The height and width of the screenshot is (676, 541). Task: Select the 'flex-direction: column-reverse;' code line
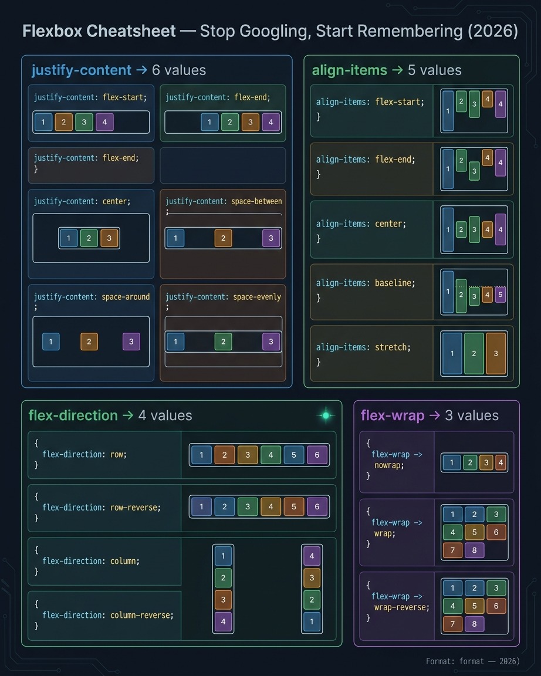pos(108,615)
